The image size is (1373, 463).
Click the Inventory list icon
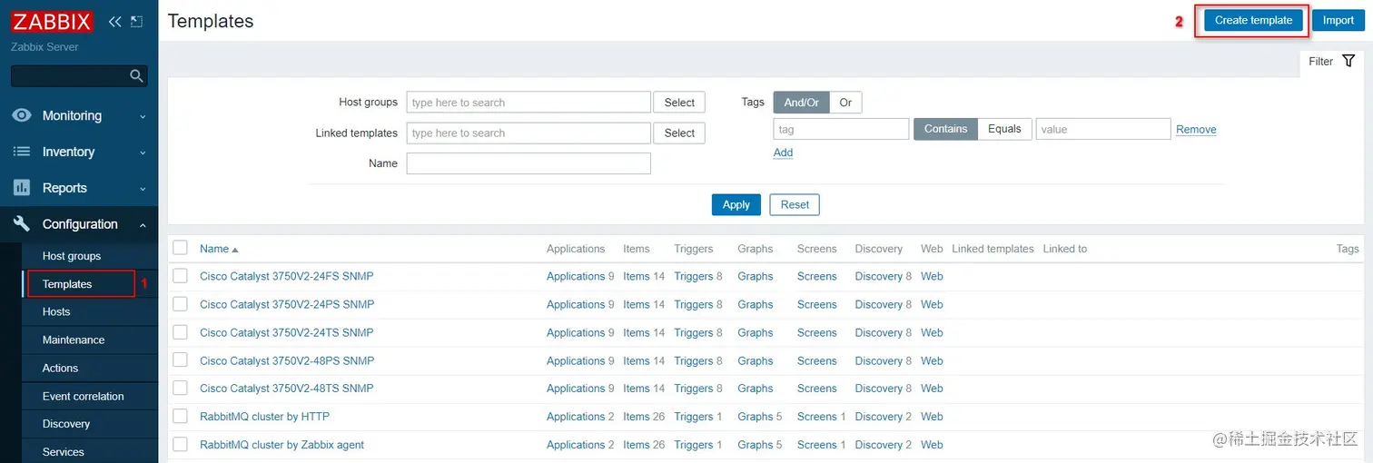(x=22, y=152)
